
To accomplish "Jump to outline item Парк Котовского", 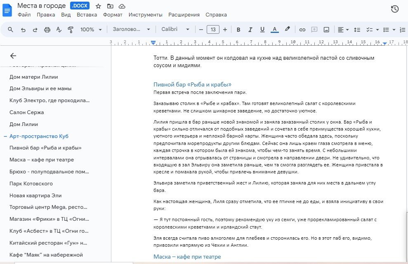I will [x=31, y=184].
